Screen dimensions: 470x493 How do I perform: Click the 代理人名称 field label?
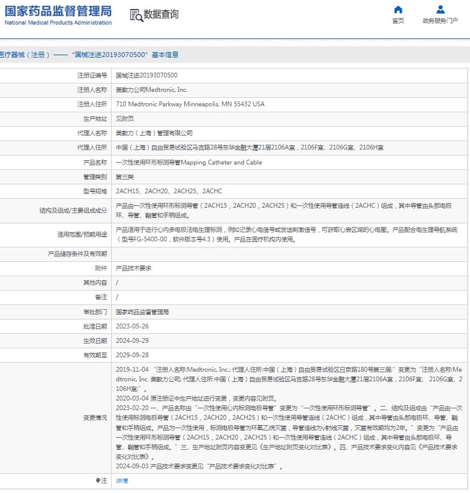[x=92, y=133]
